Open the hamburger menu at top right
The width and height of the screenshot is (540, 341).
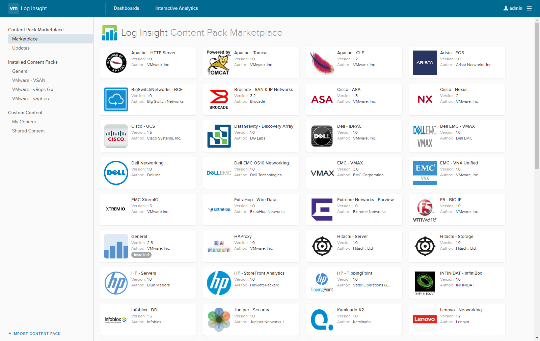[x=529, y=8]
